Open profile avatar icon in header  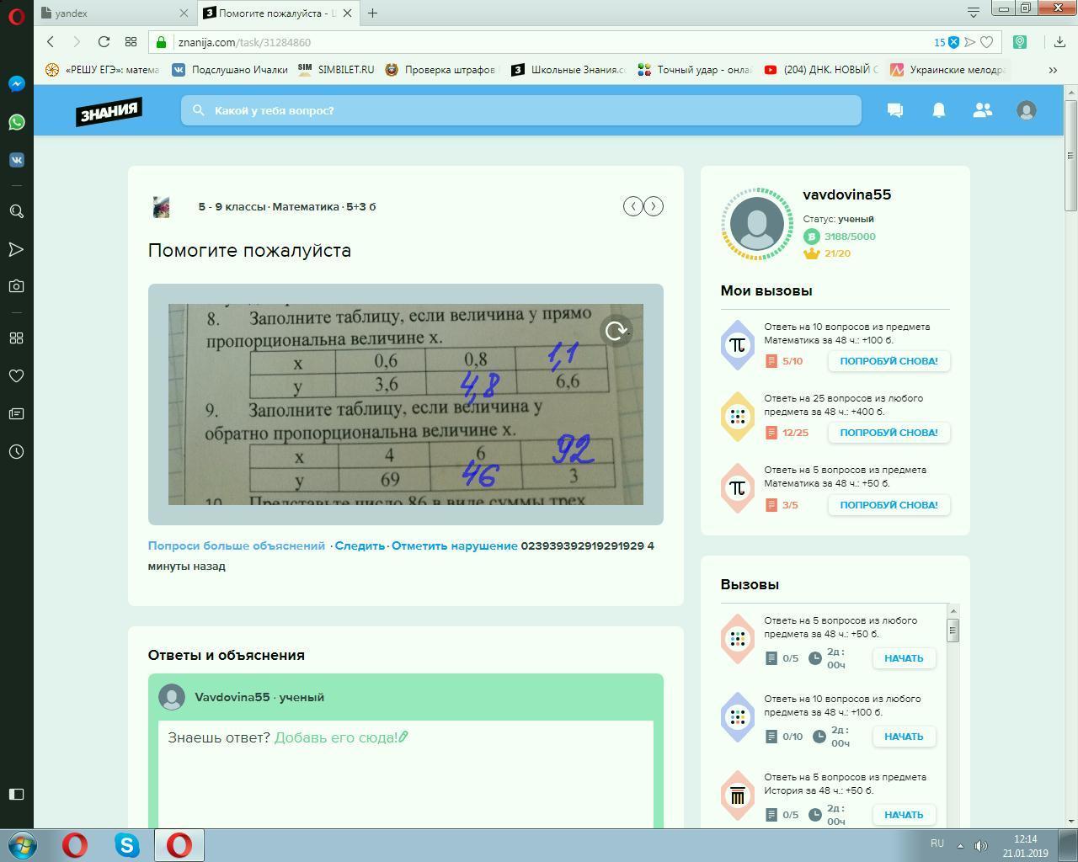1026,110
